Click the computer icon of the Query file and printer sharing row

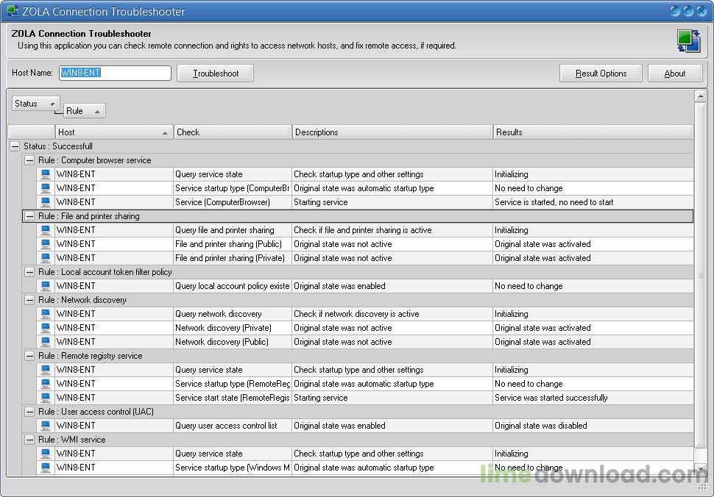[46, 230]
